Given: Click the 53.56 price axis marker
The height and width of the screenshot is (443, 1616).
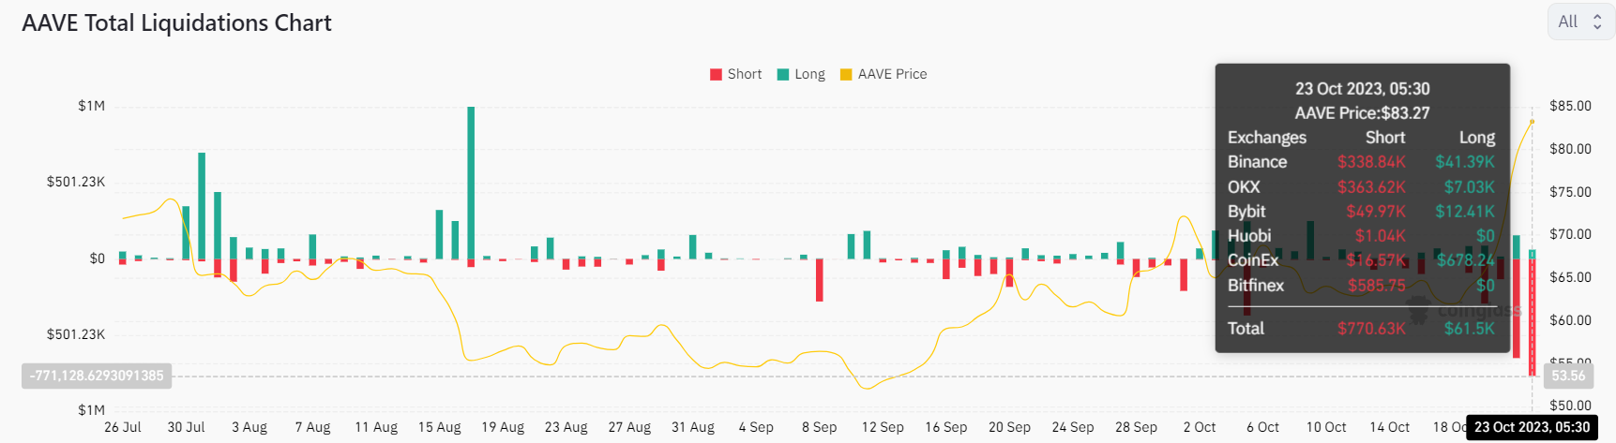Looking at the screenshot, I should click(x=1568, y=376).
